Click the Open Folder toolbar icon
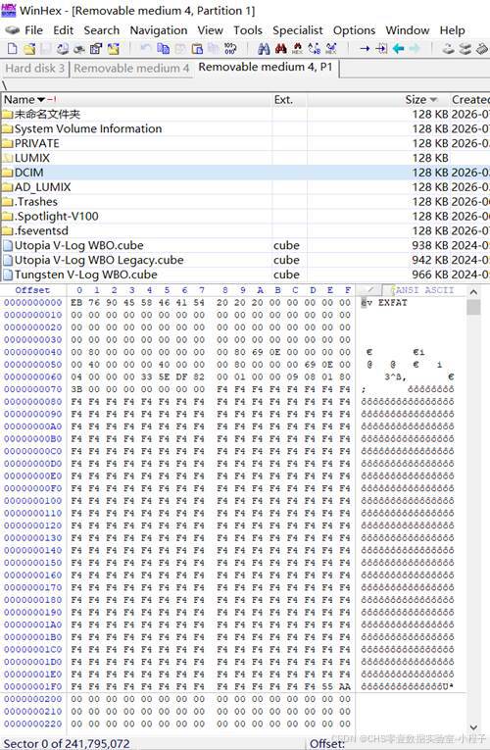The image size is (490, 750). (x=114, y=48)
